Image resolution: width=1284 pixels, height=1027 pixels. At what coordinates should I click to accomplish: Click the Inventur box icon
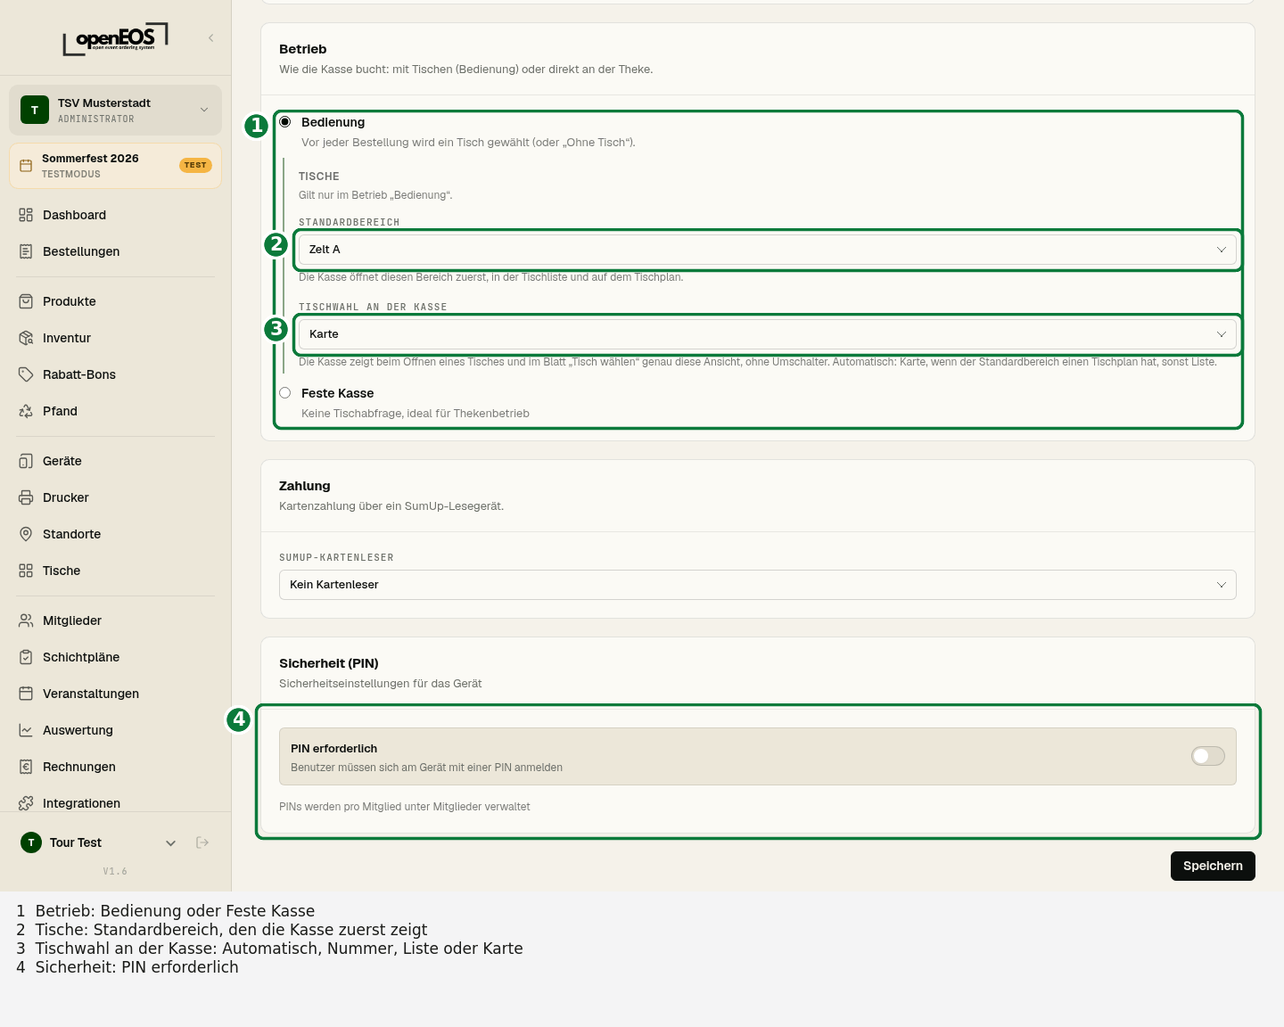(26, 338)
